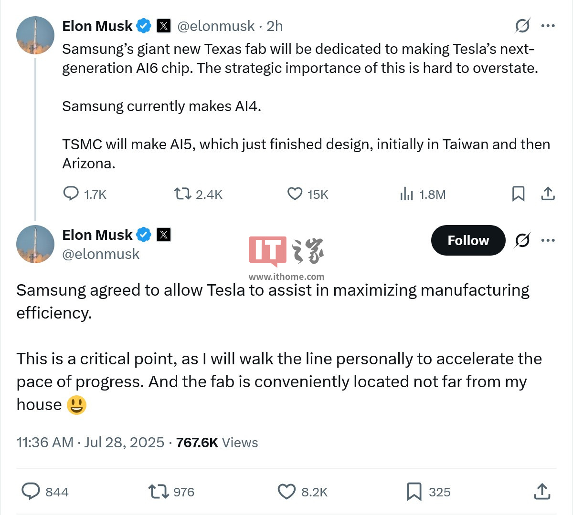Like the main tweet with 8.2K likes
Screen dimensions: 573x515
286,491
